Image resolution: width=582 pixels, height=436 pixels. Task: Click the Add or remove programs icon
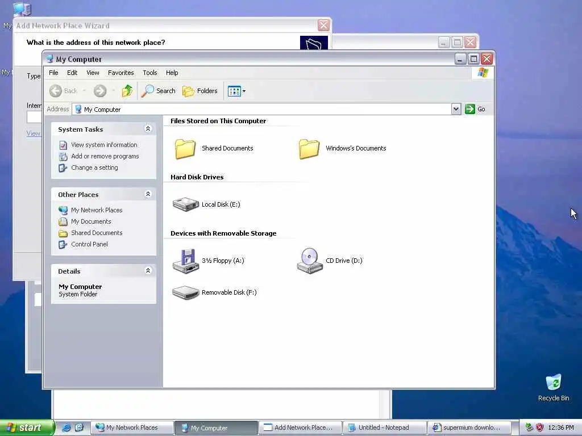(63, 157)
